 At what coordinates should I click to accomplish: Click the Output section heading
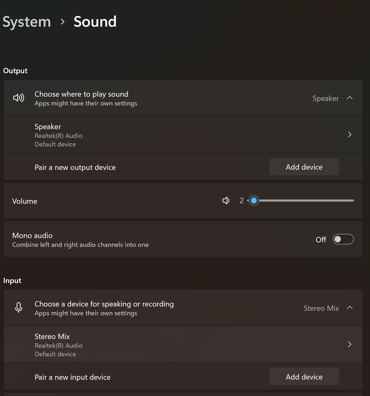click(15, 71)
